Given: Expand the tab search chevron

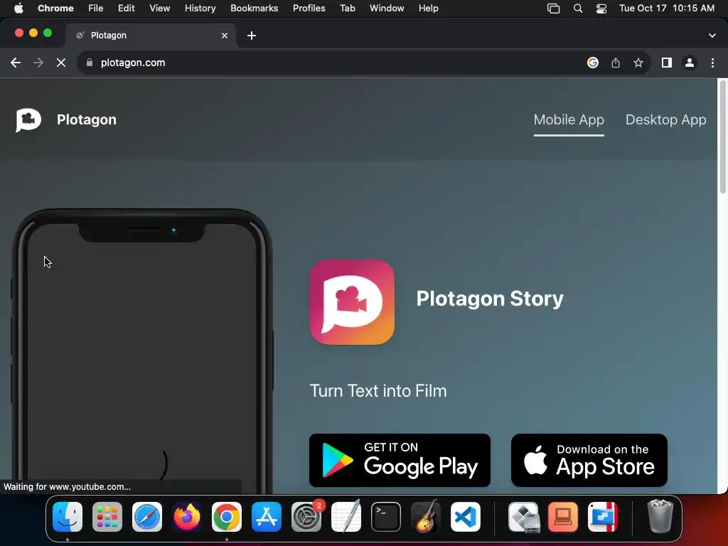Looking at the screenshot, I should (x=712, y=36).
